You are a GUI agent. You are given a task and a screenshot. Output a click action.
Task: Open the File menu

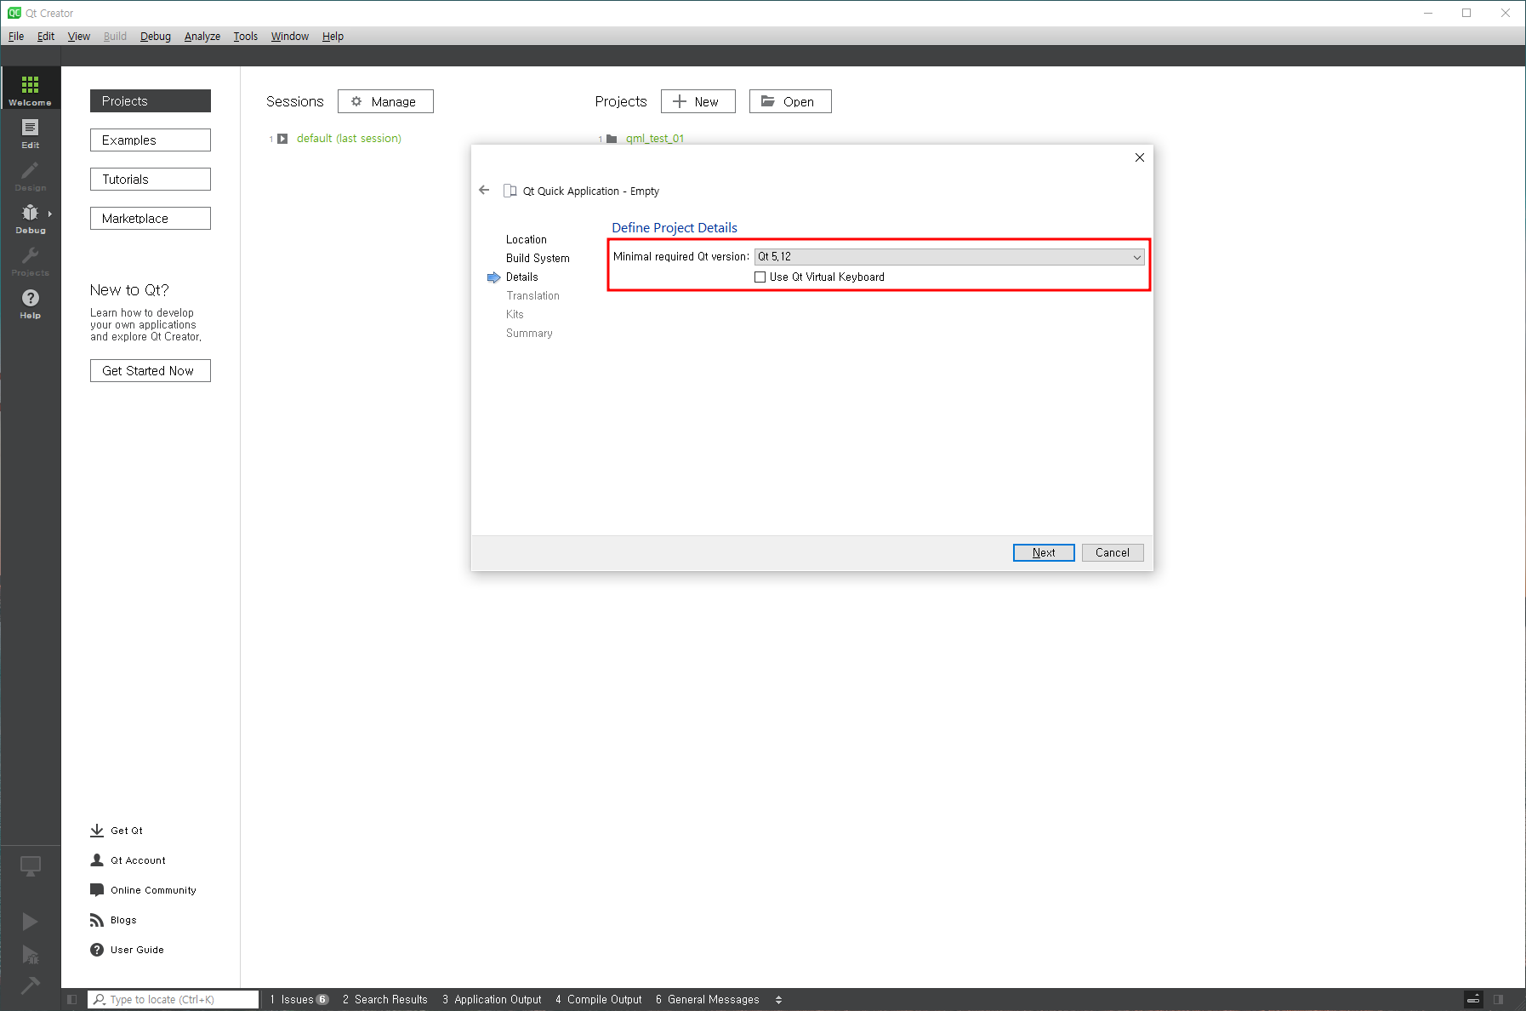(x=16, y=37)
